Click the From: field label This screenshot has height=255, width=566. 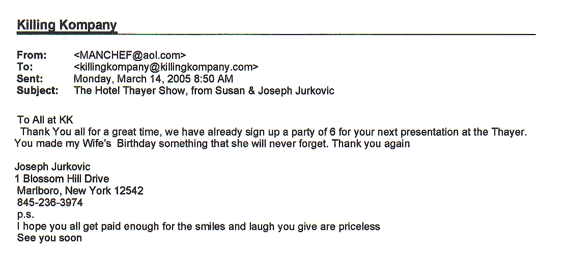coord(32,55)
